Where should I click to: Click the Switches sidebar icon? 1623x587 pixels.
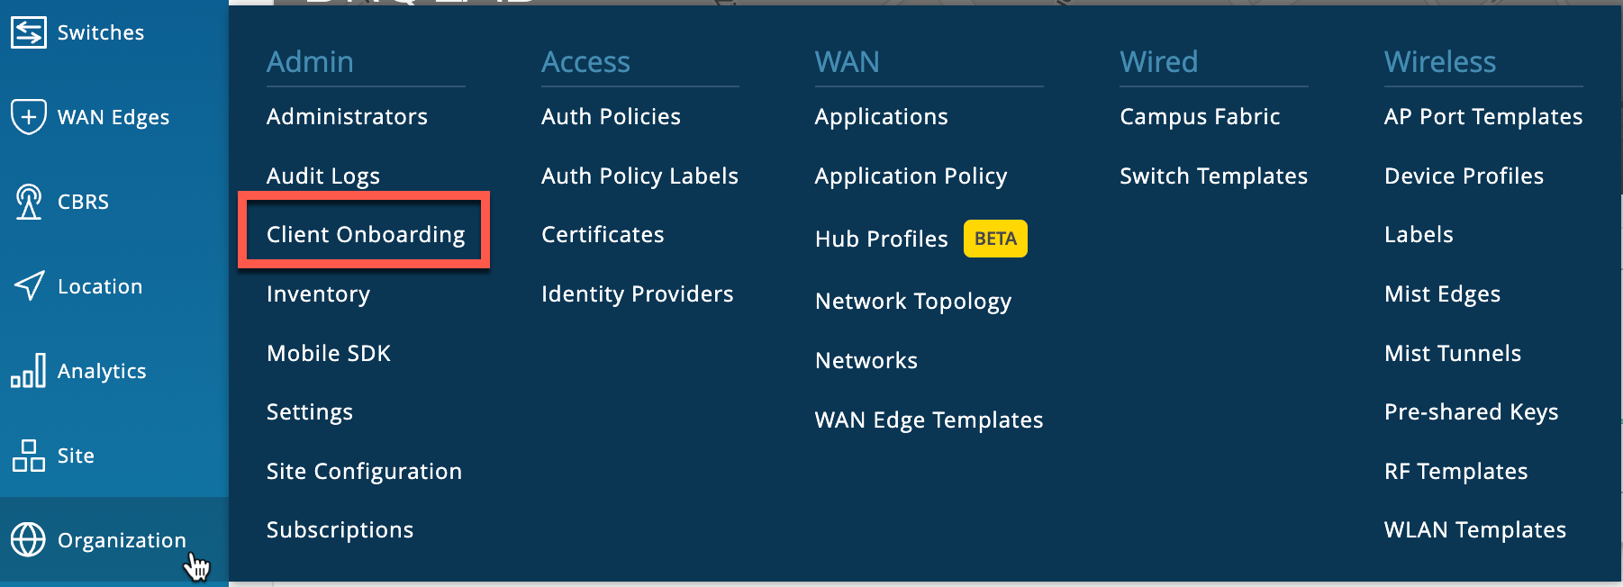(29, 33)
